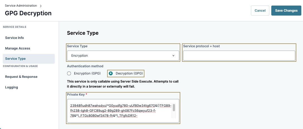
Task: Expand the Service Type dropdown
Action: click(123, 56)
